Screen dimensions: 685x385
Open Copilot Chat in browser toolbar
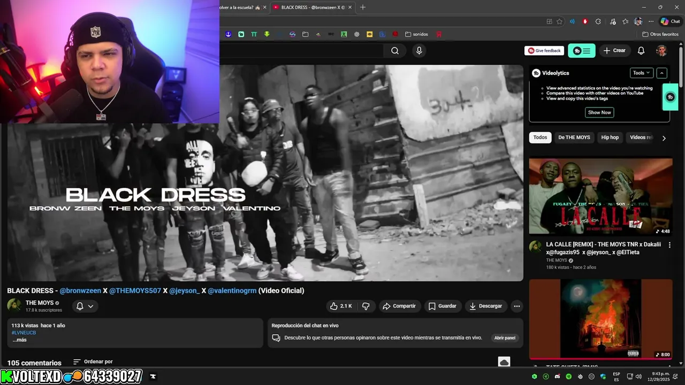point(670,21)
